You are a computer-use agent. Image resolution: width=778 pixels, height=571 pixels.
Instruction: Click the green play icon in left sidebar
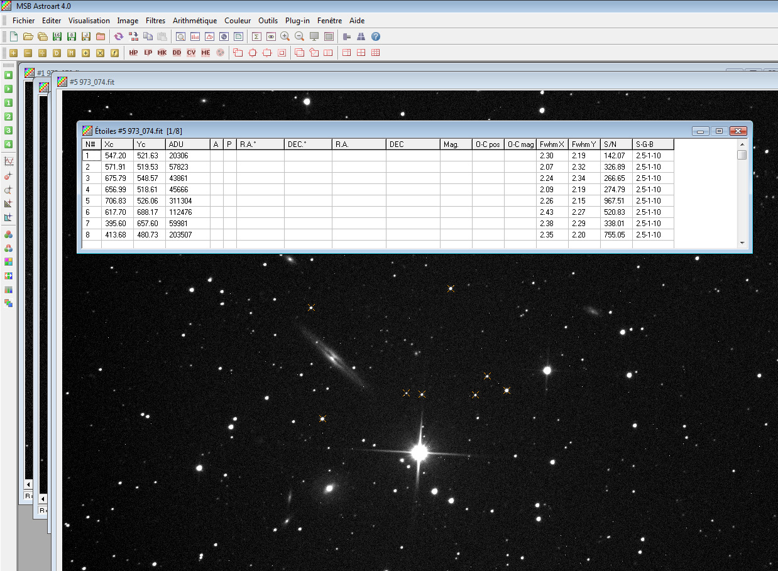click(x=9, y=88)
